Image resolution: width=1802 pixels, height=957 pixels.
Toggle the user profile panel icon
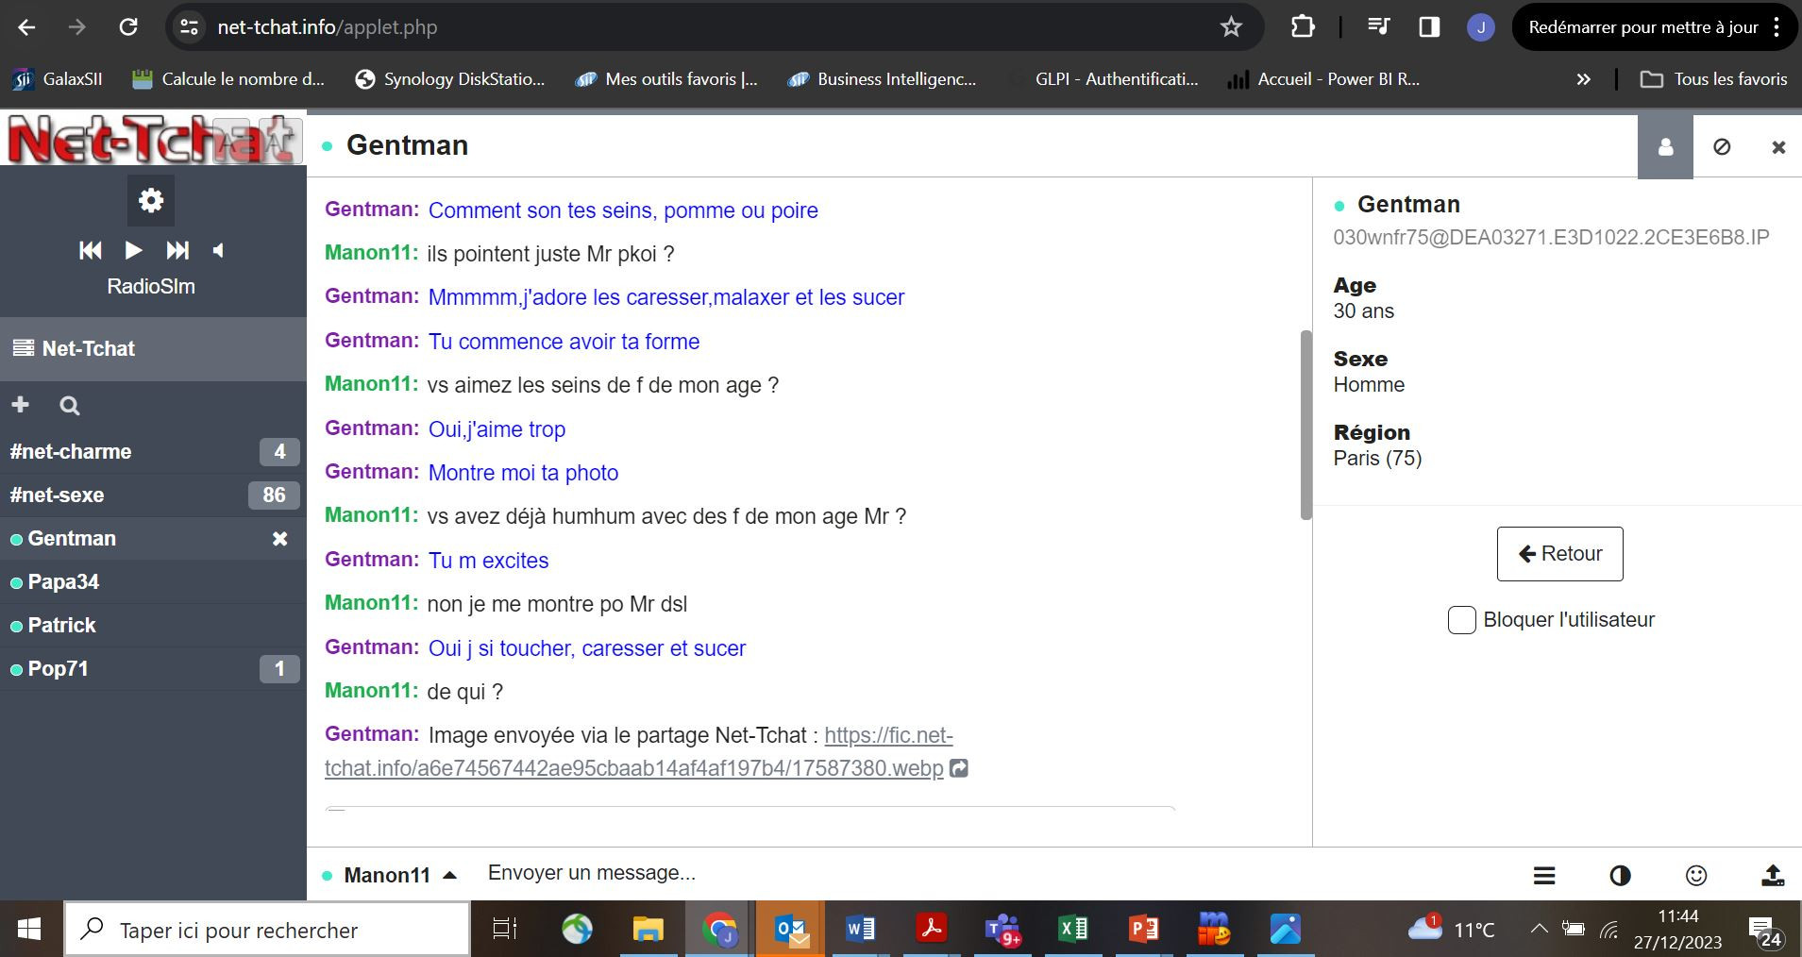click(1665, 146)
